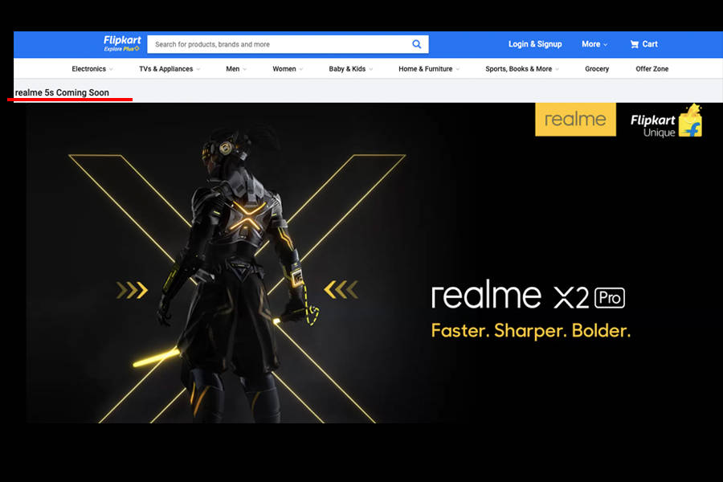The image size is (723, 482).
Task: Expand the TVs & Appliances menu
Action: click(166, 69)
